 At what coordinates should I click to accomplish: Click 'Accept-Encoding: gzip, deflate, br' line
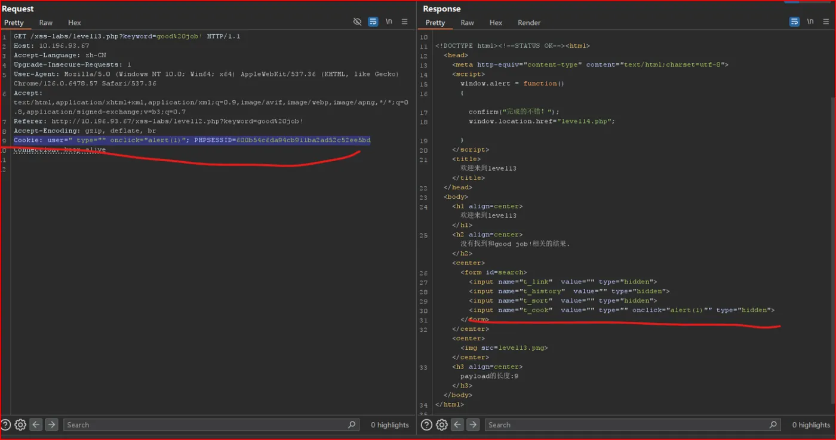[85, 131]
